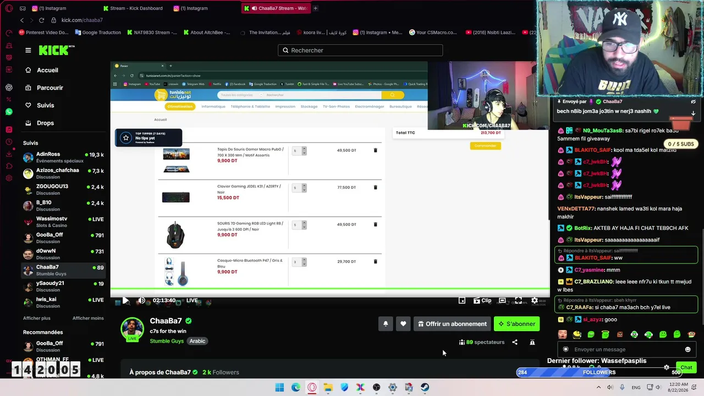Open ZGOUGOU13 channel in followed list
The width and height of the screenshot is (704, 396).
(64, 189)
